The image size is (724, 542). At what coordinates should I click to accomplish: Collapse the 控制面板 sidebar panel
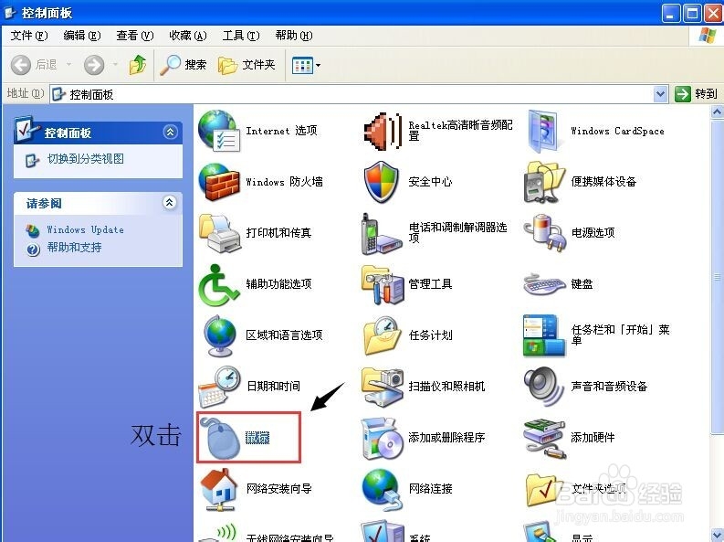coord(171,133)
